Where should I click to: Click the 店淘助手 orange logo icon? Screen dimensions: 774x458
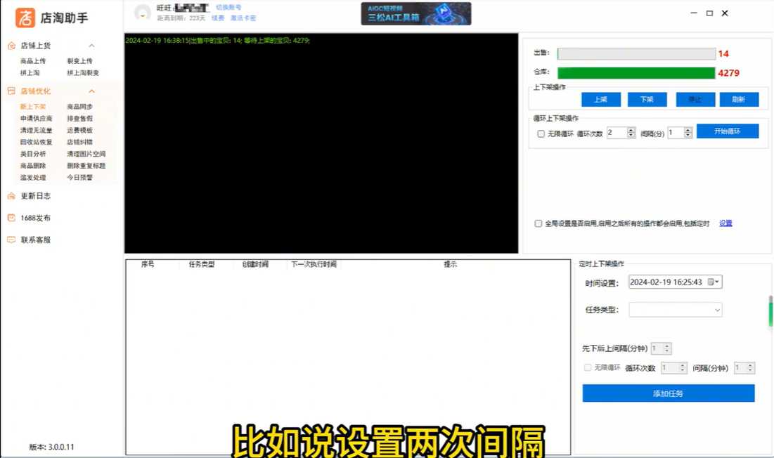[25, 18]
